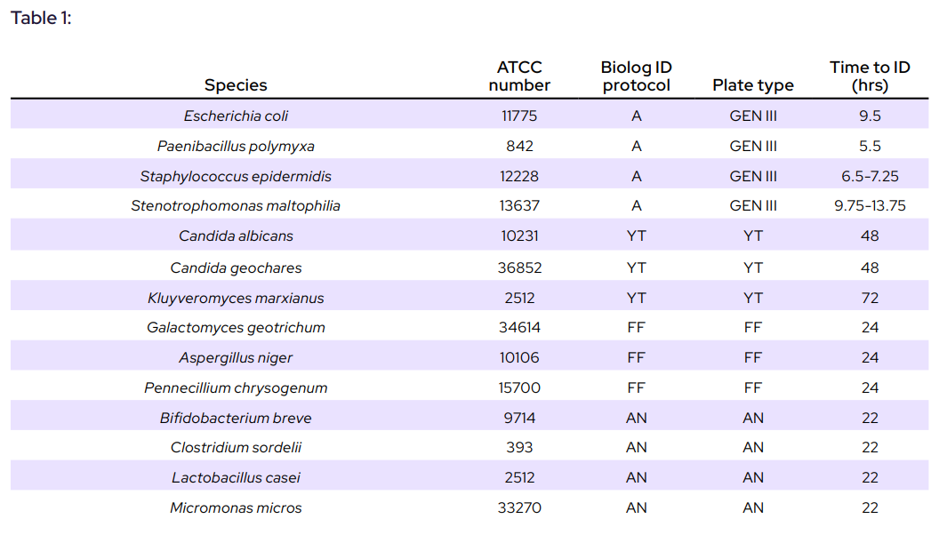Select ATCC number 393

click(x=519, y=447)
